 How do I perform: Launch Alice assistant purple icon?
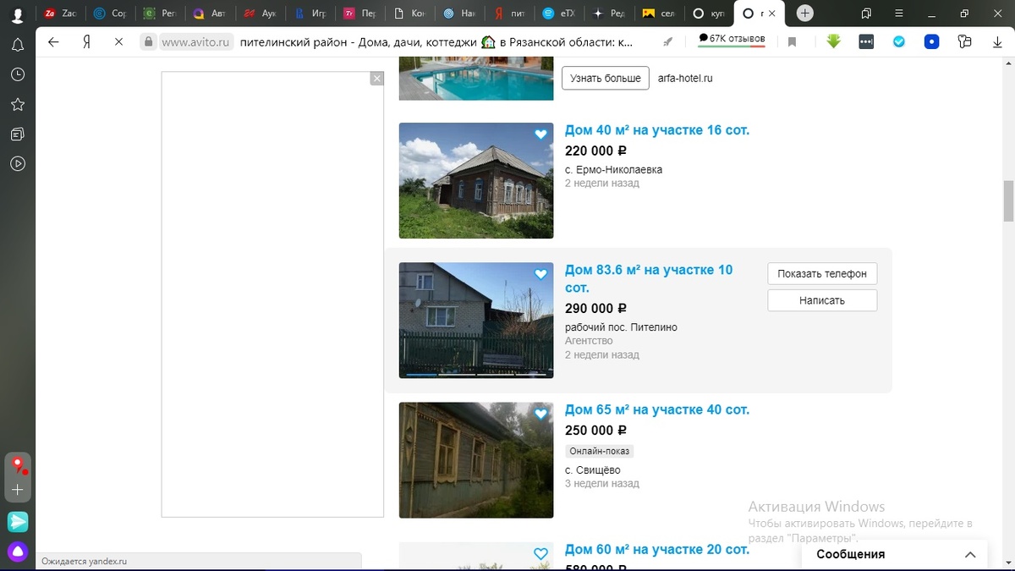coord(18,552)
